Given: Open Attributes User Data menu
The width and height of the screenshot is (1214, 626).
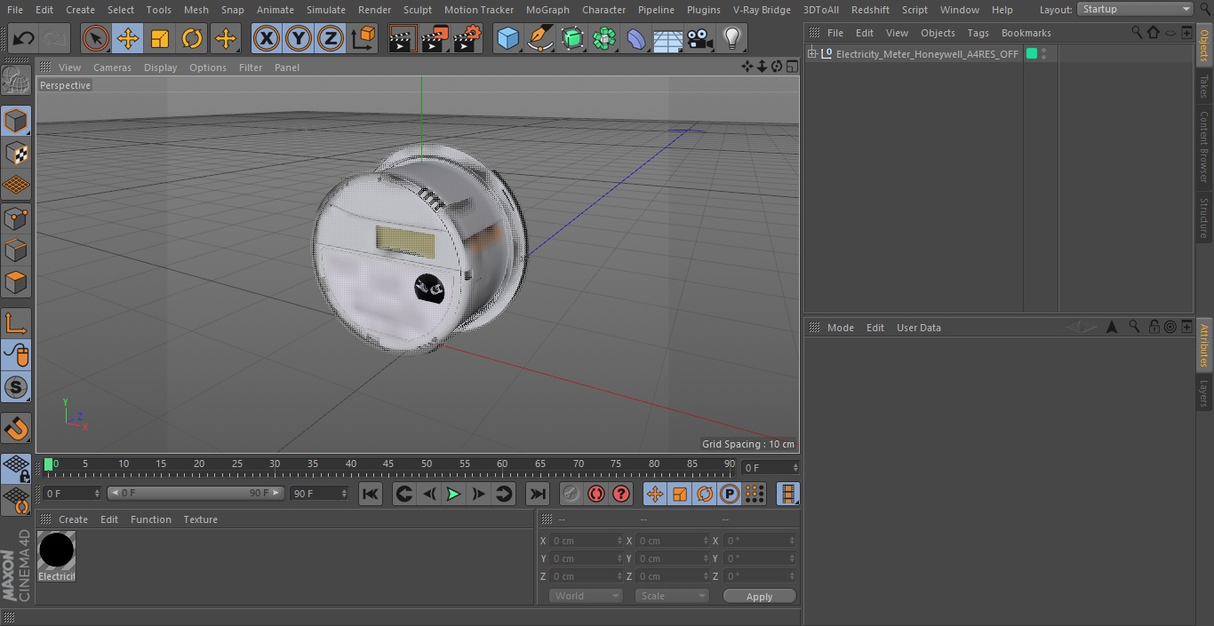Looking at the screenshot, I should pyautogui.click(x=918, y=328).
